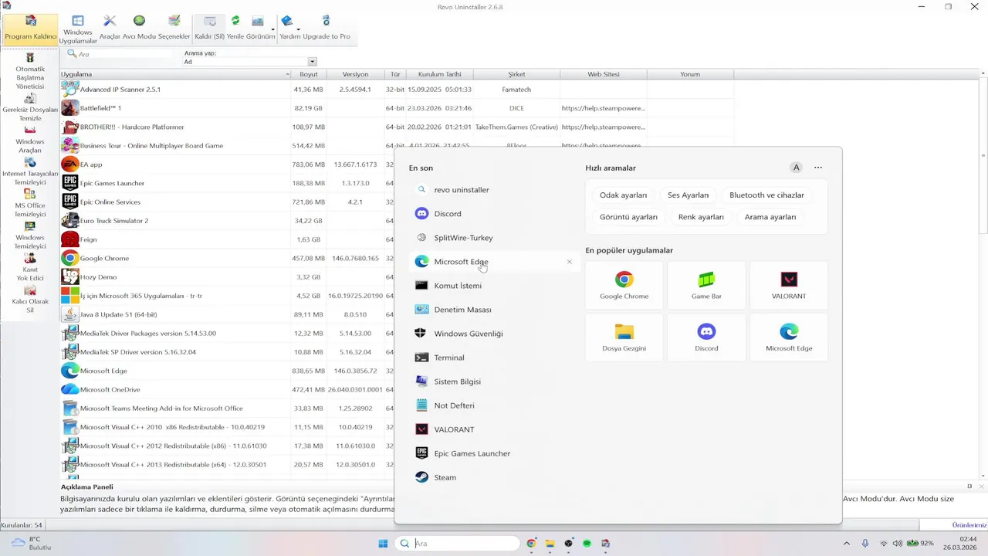Show hidden system tray icons
Viewport: 988px width, 556px height.
point(847,544)
